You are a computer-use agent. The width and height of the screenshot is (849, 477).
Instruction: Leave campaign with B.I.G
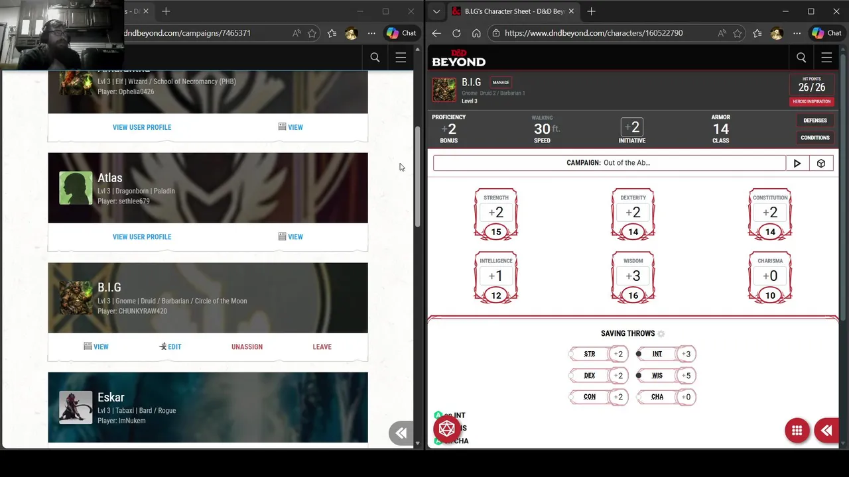tap(322, 347)
